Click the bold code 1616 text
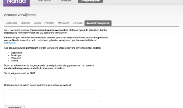The width and height of the screenshot is (183, 108). 33,73
